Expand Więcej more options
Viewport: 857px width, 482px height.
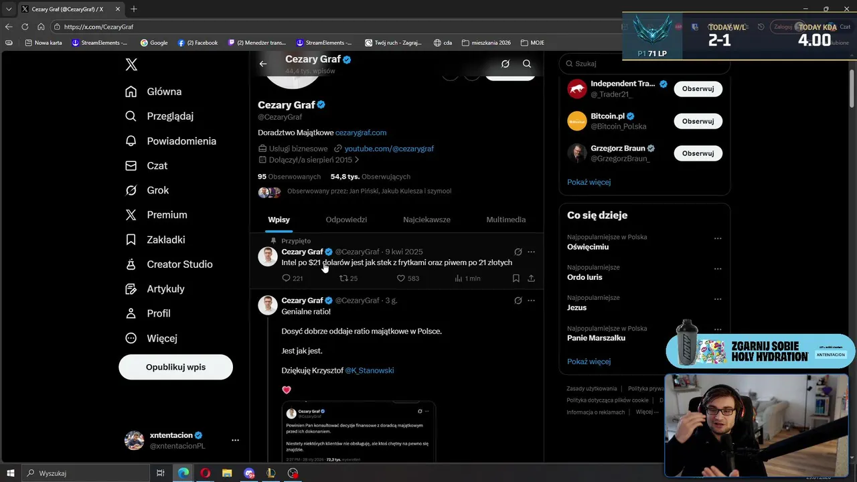coord(151,338)
